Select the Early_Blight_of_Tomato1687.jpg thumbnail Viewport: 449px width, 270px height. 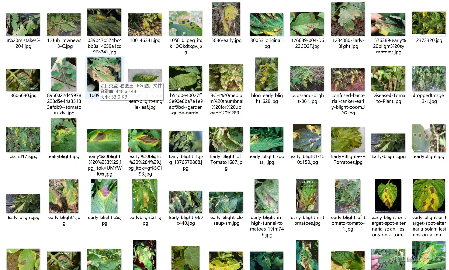click(226, 139)
